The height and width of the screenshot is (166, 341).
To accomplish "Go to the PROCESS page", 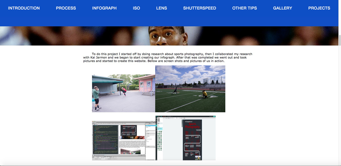I will [66, 8].
